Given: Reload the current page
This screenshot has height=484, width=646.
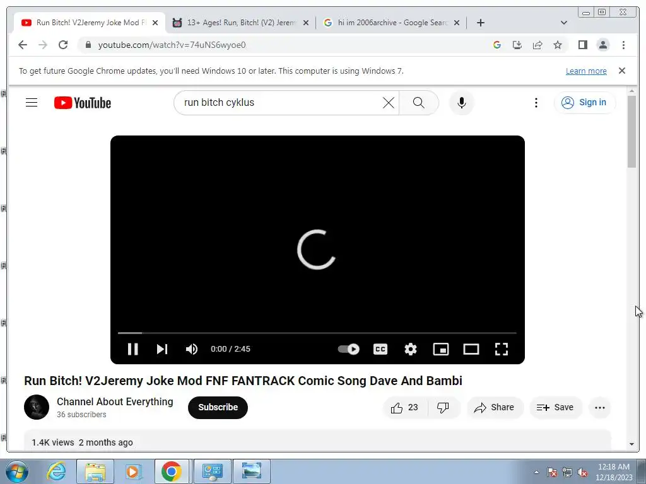Looking at the screenshot, I should coord(63,45).
